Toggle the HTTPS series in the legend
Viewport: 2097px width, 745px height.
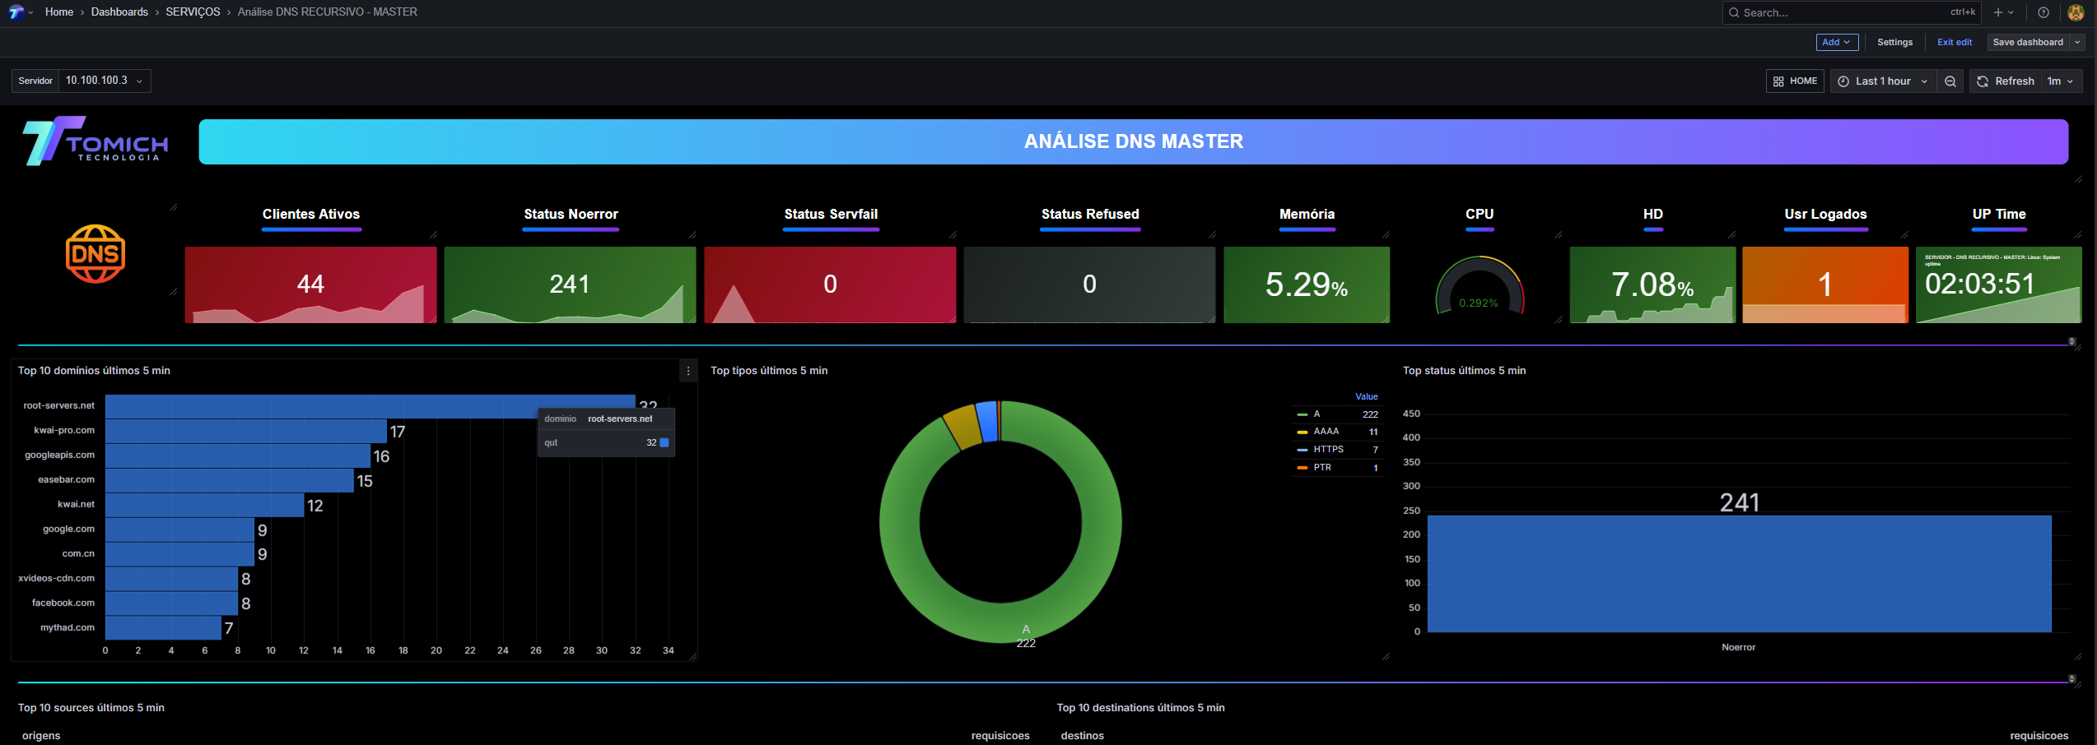point(1328,450)
